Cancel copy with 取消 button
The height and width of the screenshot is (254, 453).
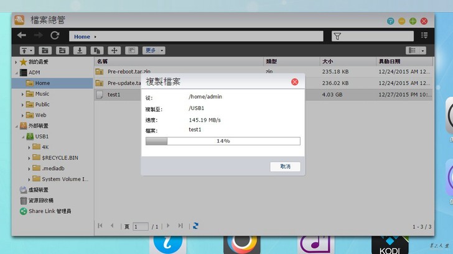(285, 166)
